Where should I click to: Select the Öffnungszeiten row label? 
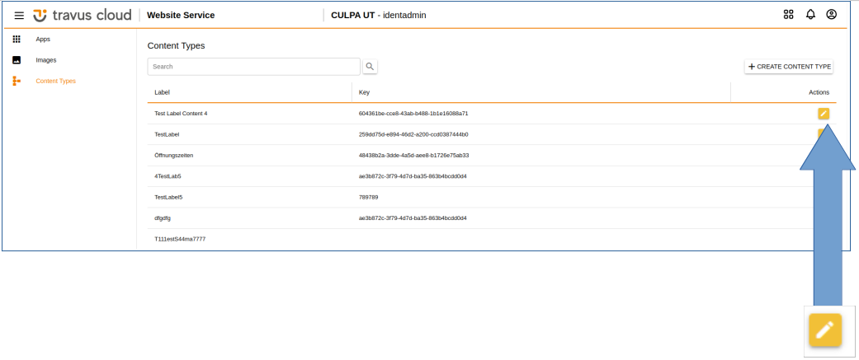coord(173,155)
